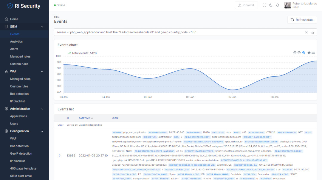Viewport: 322px width, 180px height.
Task: Open the chart hamburger menu
Action: click(x=313, y=53)
